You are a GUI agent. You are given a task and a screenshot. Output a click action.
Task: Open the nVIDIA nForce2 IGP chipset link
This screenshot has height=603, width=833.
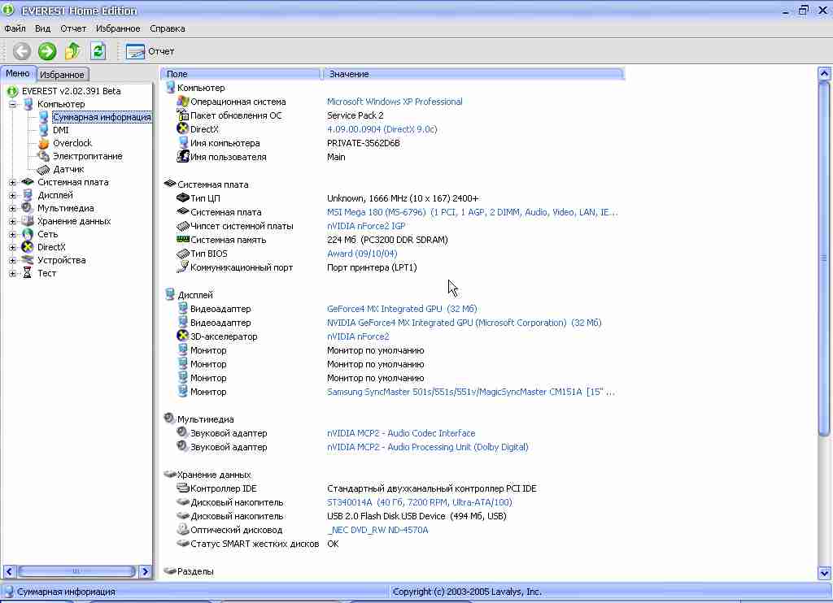click(366, 226)
